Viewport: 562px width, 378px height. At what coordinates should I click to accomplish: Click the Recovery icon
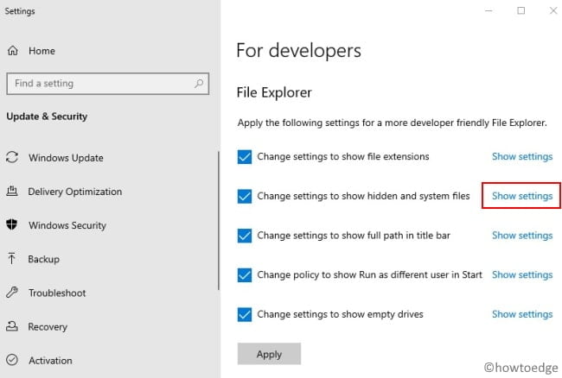12,326
